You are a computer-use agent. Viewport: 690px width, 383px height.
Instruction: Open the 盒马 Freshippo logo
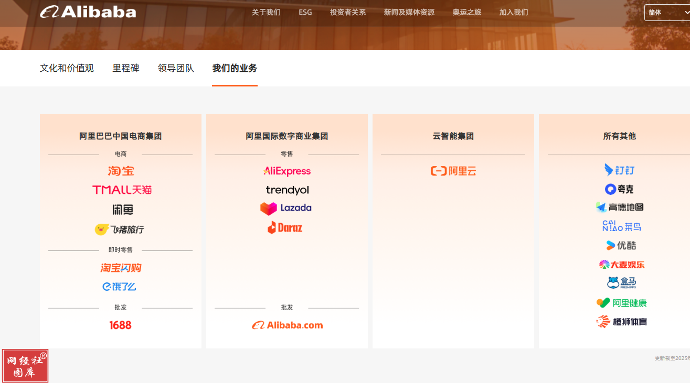(622, 283)
